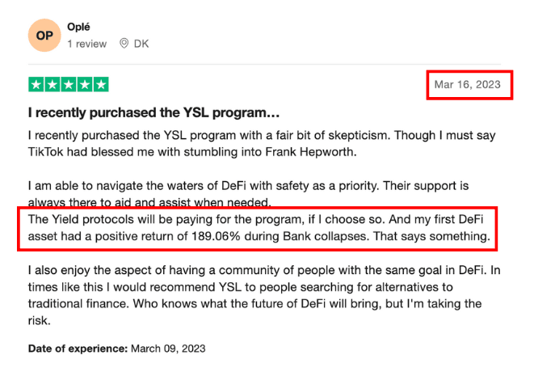Click the sentence about navigating DeFi waters
Image resolution: width=534 pixels, height=376 pixels.
pos(259,184)
